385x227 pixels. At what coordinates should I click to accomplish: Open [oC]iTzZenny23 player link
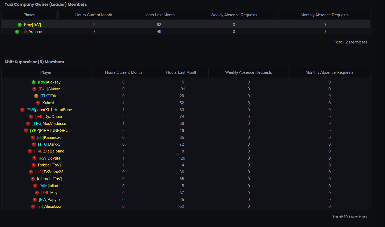(x=49, y=172)
